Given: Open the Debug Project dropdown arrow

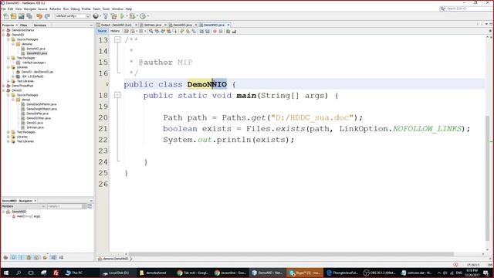Looking at the screenshot, I should 137,16.
